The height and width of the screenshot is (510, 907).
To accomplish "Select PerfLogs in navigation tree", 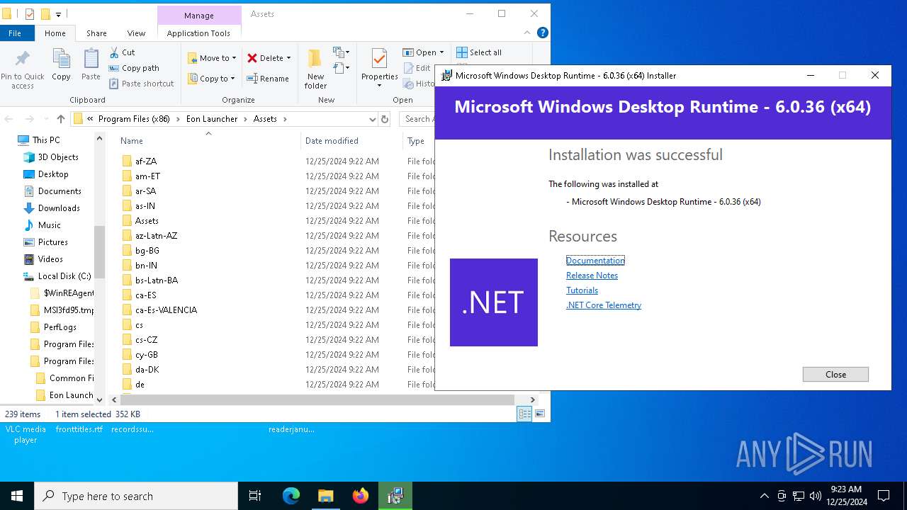I will 60,327.
